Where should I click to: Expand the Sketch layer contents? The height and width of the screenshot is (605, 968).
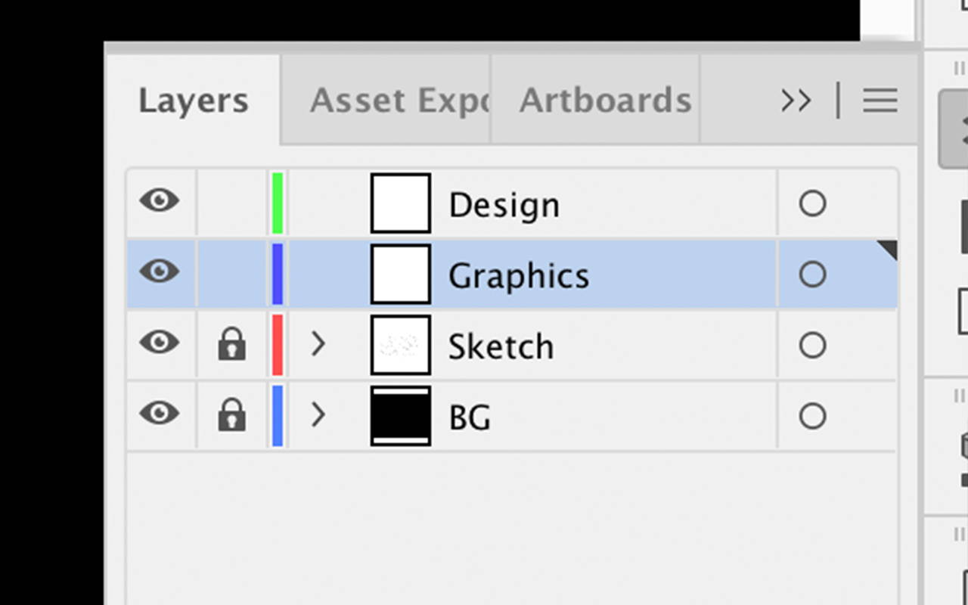click(318, 344)
